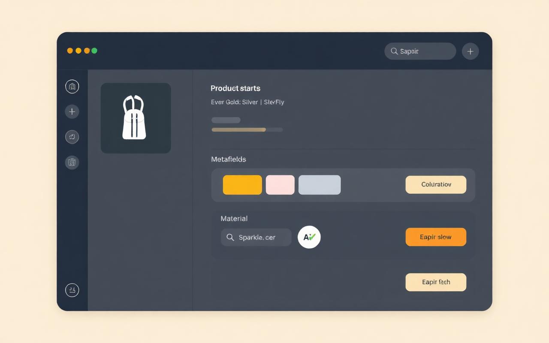Click the magnifier in Material search field
The width and height of the screenshot is (549, 343).
(230, 237)
